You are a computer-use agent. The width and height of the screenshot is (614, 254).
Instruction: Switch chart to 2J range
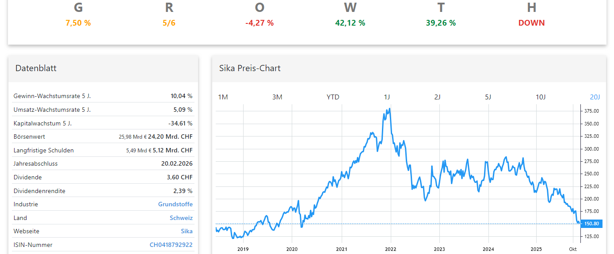(437, 97)
